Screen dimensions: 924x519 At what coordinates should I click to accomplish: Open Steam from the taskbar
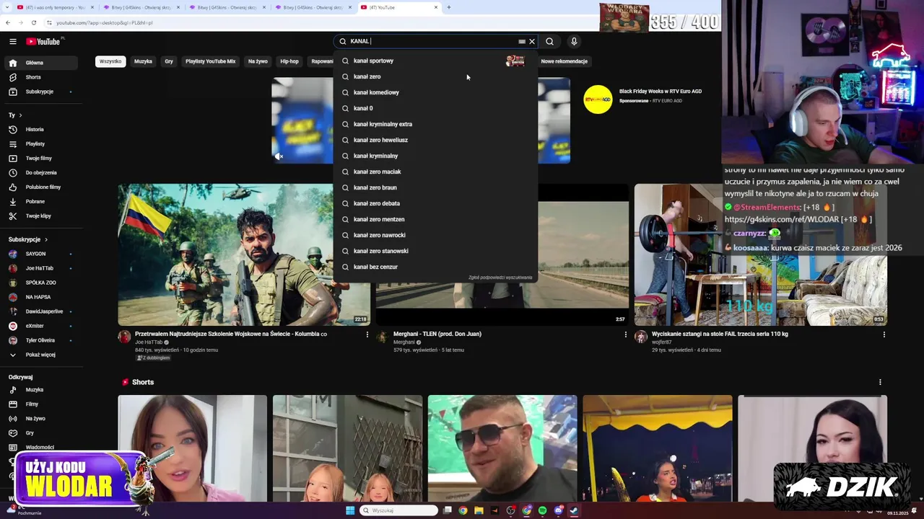point(574,510)
